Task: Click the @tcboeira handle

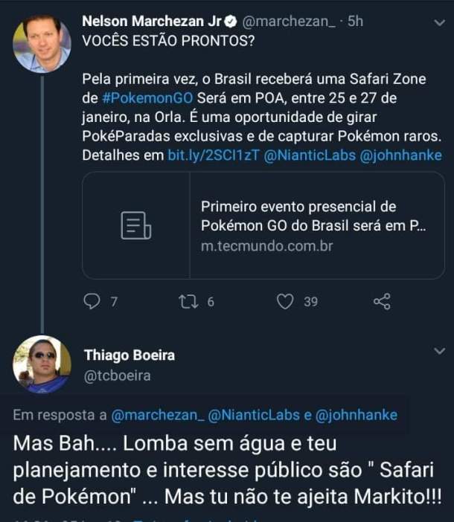Action: pyautogui.click(x=118, y=376)
